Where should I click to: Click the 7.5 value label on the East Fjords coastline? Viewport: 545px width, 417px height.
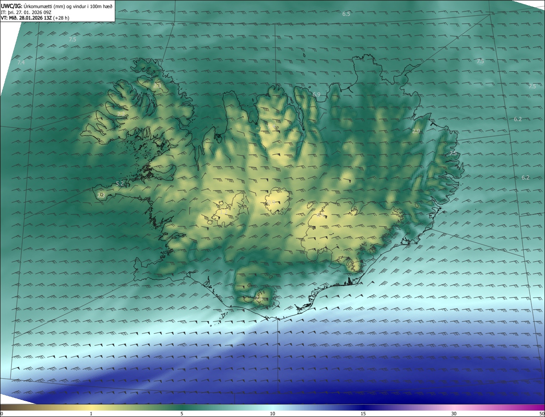(453, 153)
